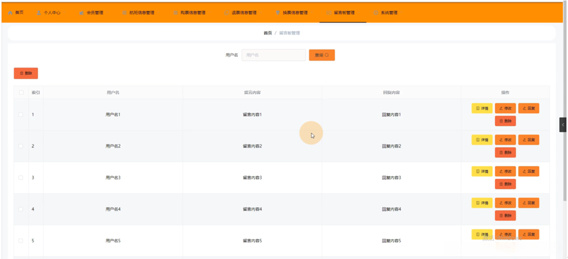Click 回复 for 用户名4 row
Viewport: 568px width, 259px height.
528,203
